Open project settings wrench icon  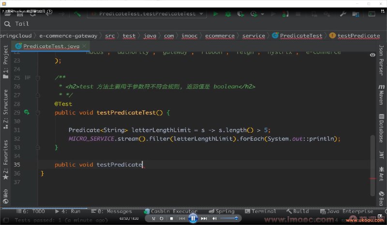tap(343, 14)
